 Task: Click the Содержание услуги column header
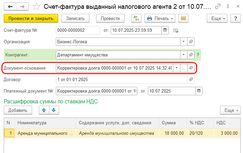pos(117,123)
